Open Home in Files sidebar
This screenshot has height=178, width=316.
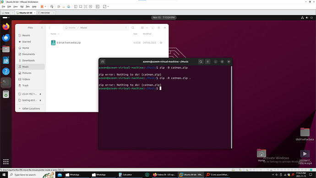[x=30, y=48]
